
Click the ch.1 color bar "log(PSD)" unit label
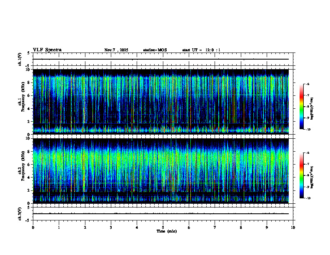pyautogui.click(x=312, y=108)
